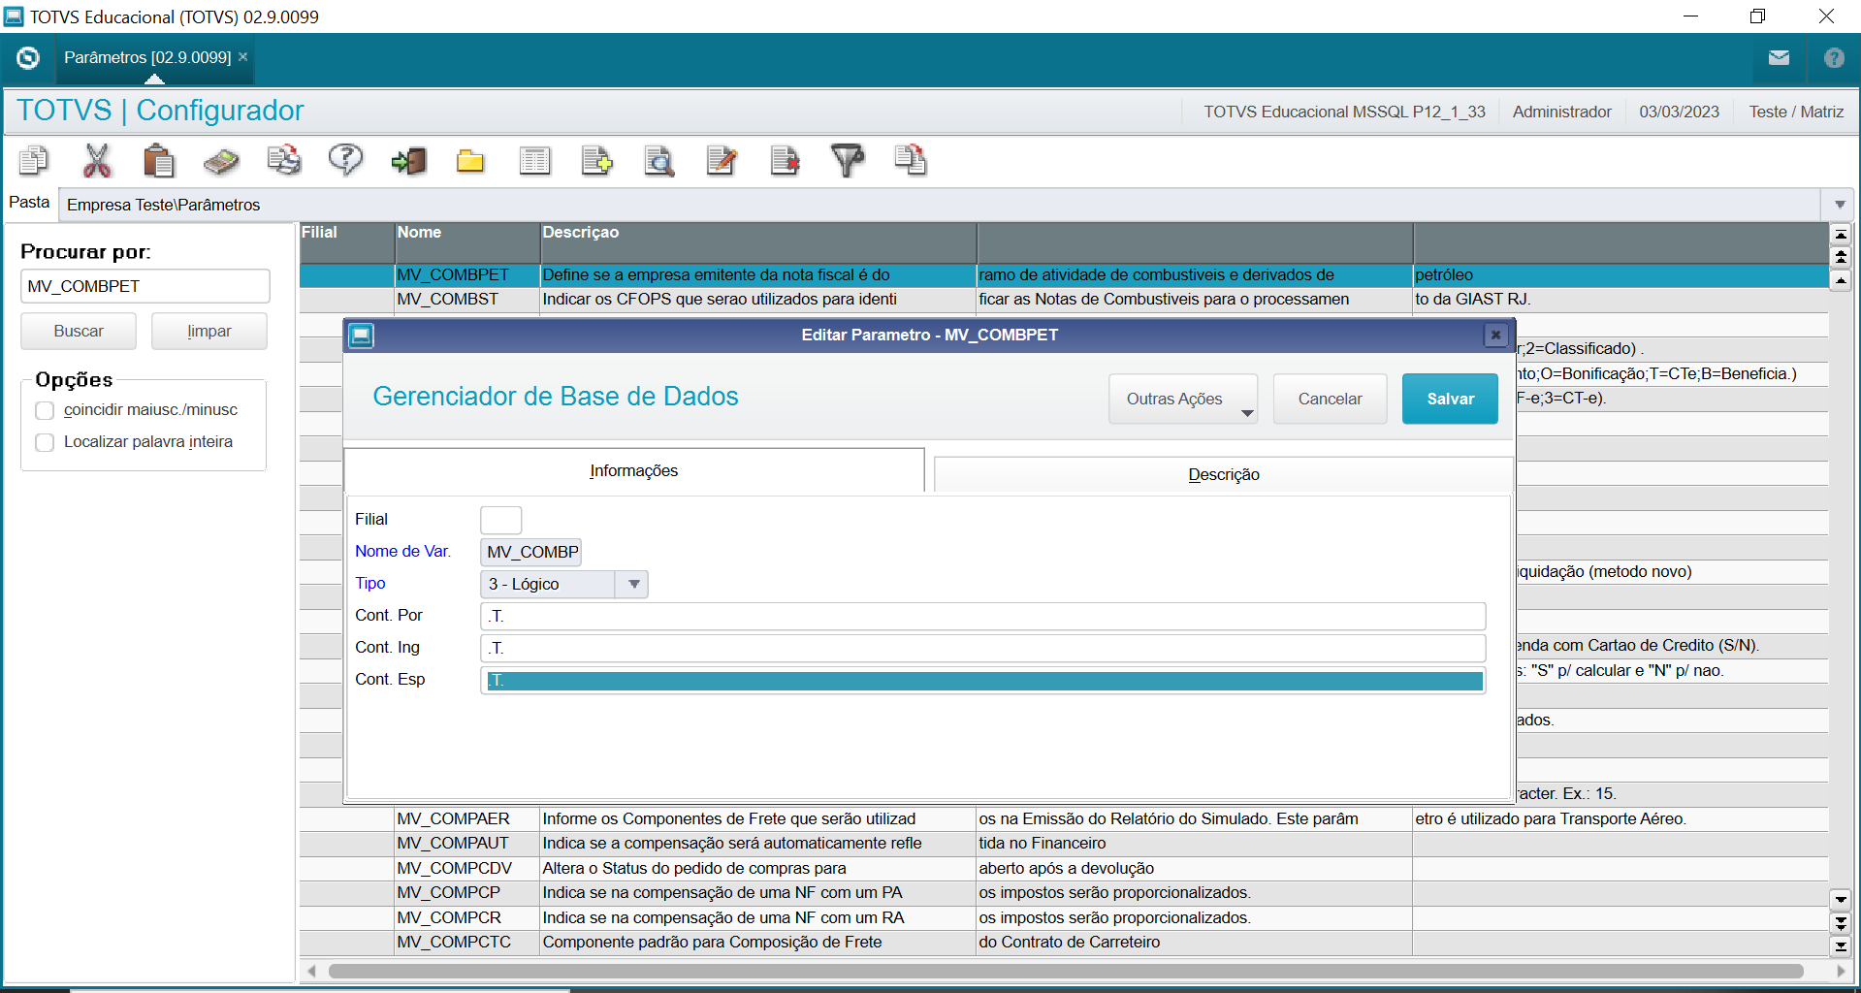This screenshot has height=993, width=1861.
Task: Select the MV_COMPCR row
Action: 1064,918
